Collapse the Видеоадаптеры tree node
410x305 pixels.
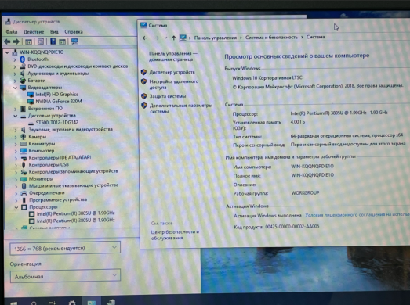(15, 88)
